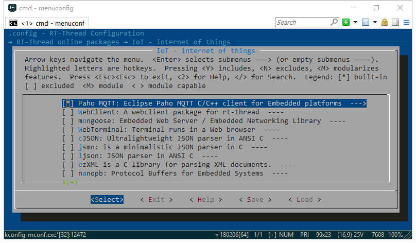Click WebClient empty submenu dashes
The height and width of the screenshot is (243, 416).
pos(276,112)
